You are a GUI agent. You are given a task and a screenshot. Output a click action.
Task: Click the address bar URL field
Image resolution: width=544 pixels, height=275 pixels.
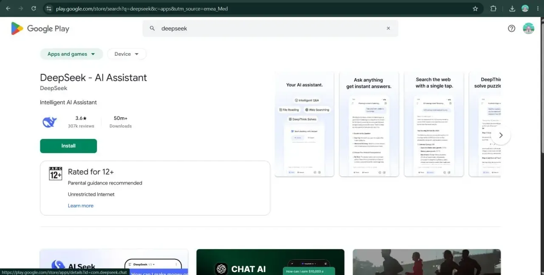(x=263, y=9)
